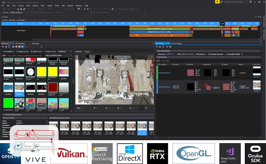The height and width of the screenshot is (164, 266).
Task: Open the Nsight menu
Action: point(50,5)
